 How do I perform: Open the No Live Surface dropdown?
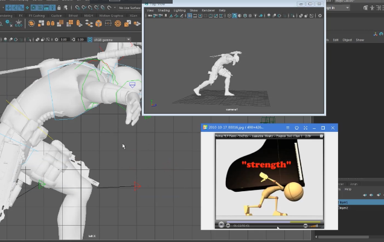(129, 8)
